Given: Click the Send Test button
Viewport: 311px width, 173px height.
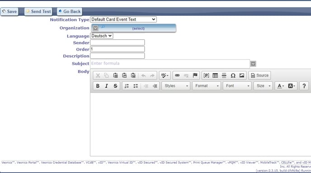Looking at the screenshot, I should pyautogui.click(x=38, y=11).
